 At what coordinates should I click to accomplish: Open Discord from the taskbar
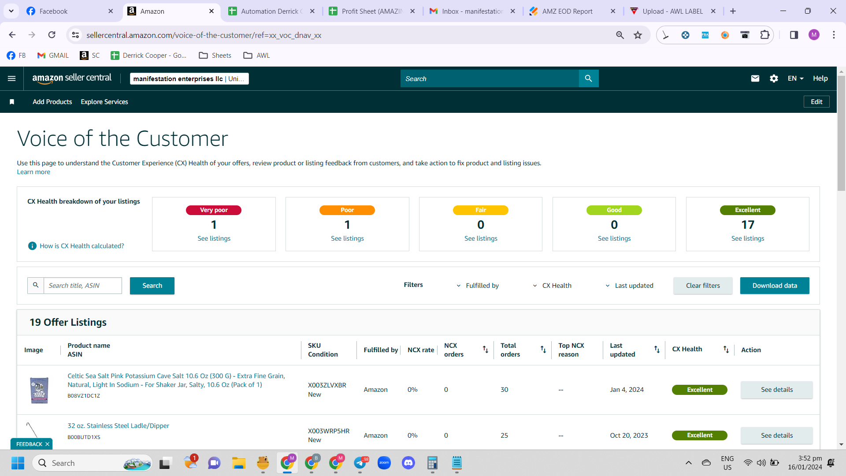click(x=408, y=463)
